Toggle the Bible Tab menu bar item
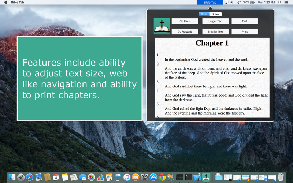The height and width of the screenshot is (183, 293). 209,2
